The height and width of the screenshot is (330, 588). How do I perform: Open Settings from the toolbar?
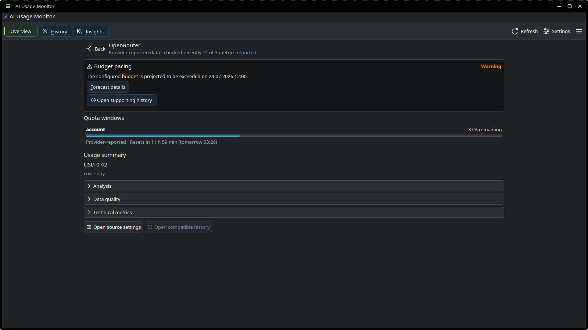pyautogui.click(x=557, y=32)
